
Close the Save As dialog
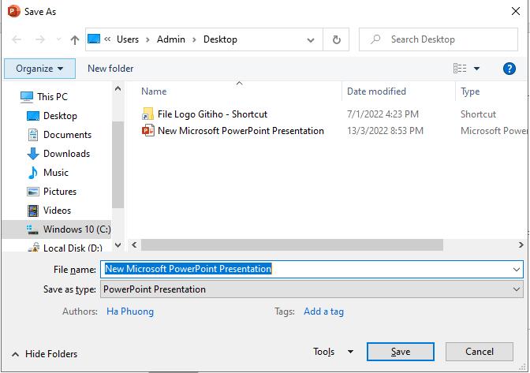click(x=516, y=11)
